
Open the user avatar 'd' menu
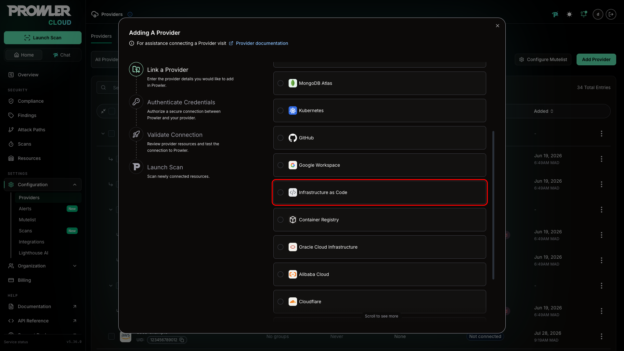click(x=598, y=14)
